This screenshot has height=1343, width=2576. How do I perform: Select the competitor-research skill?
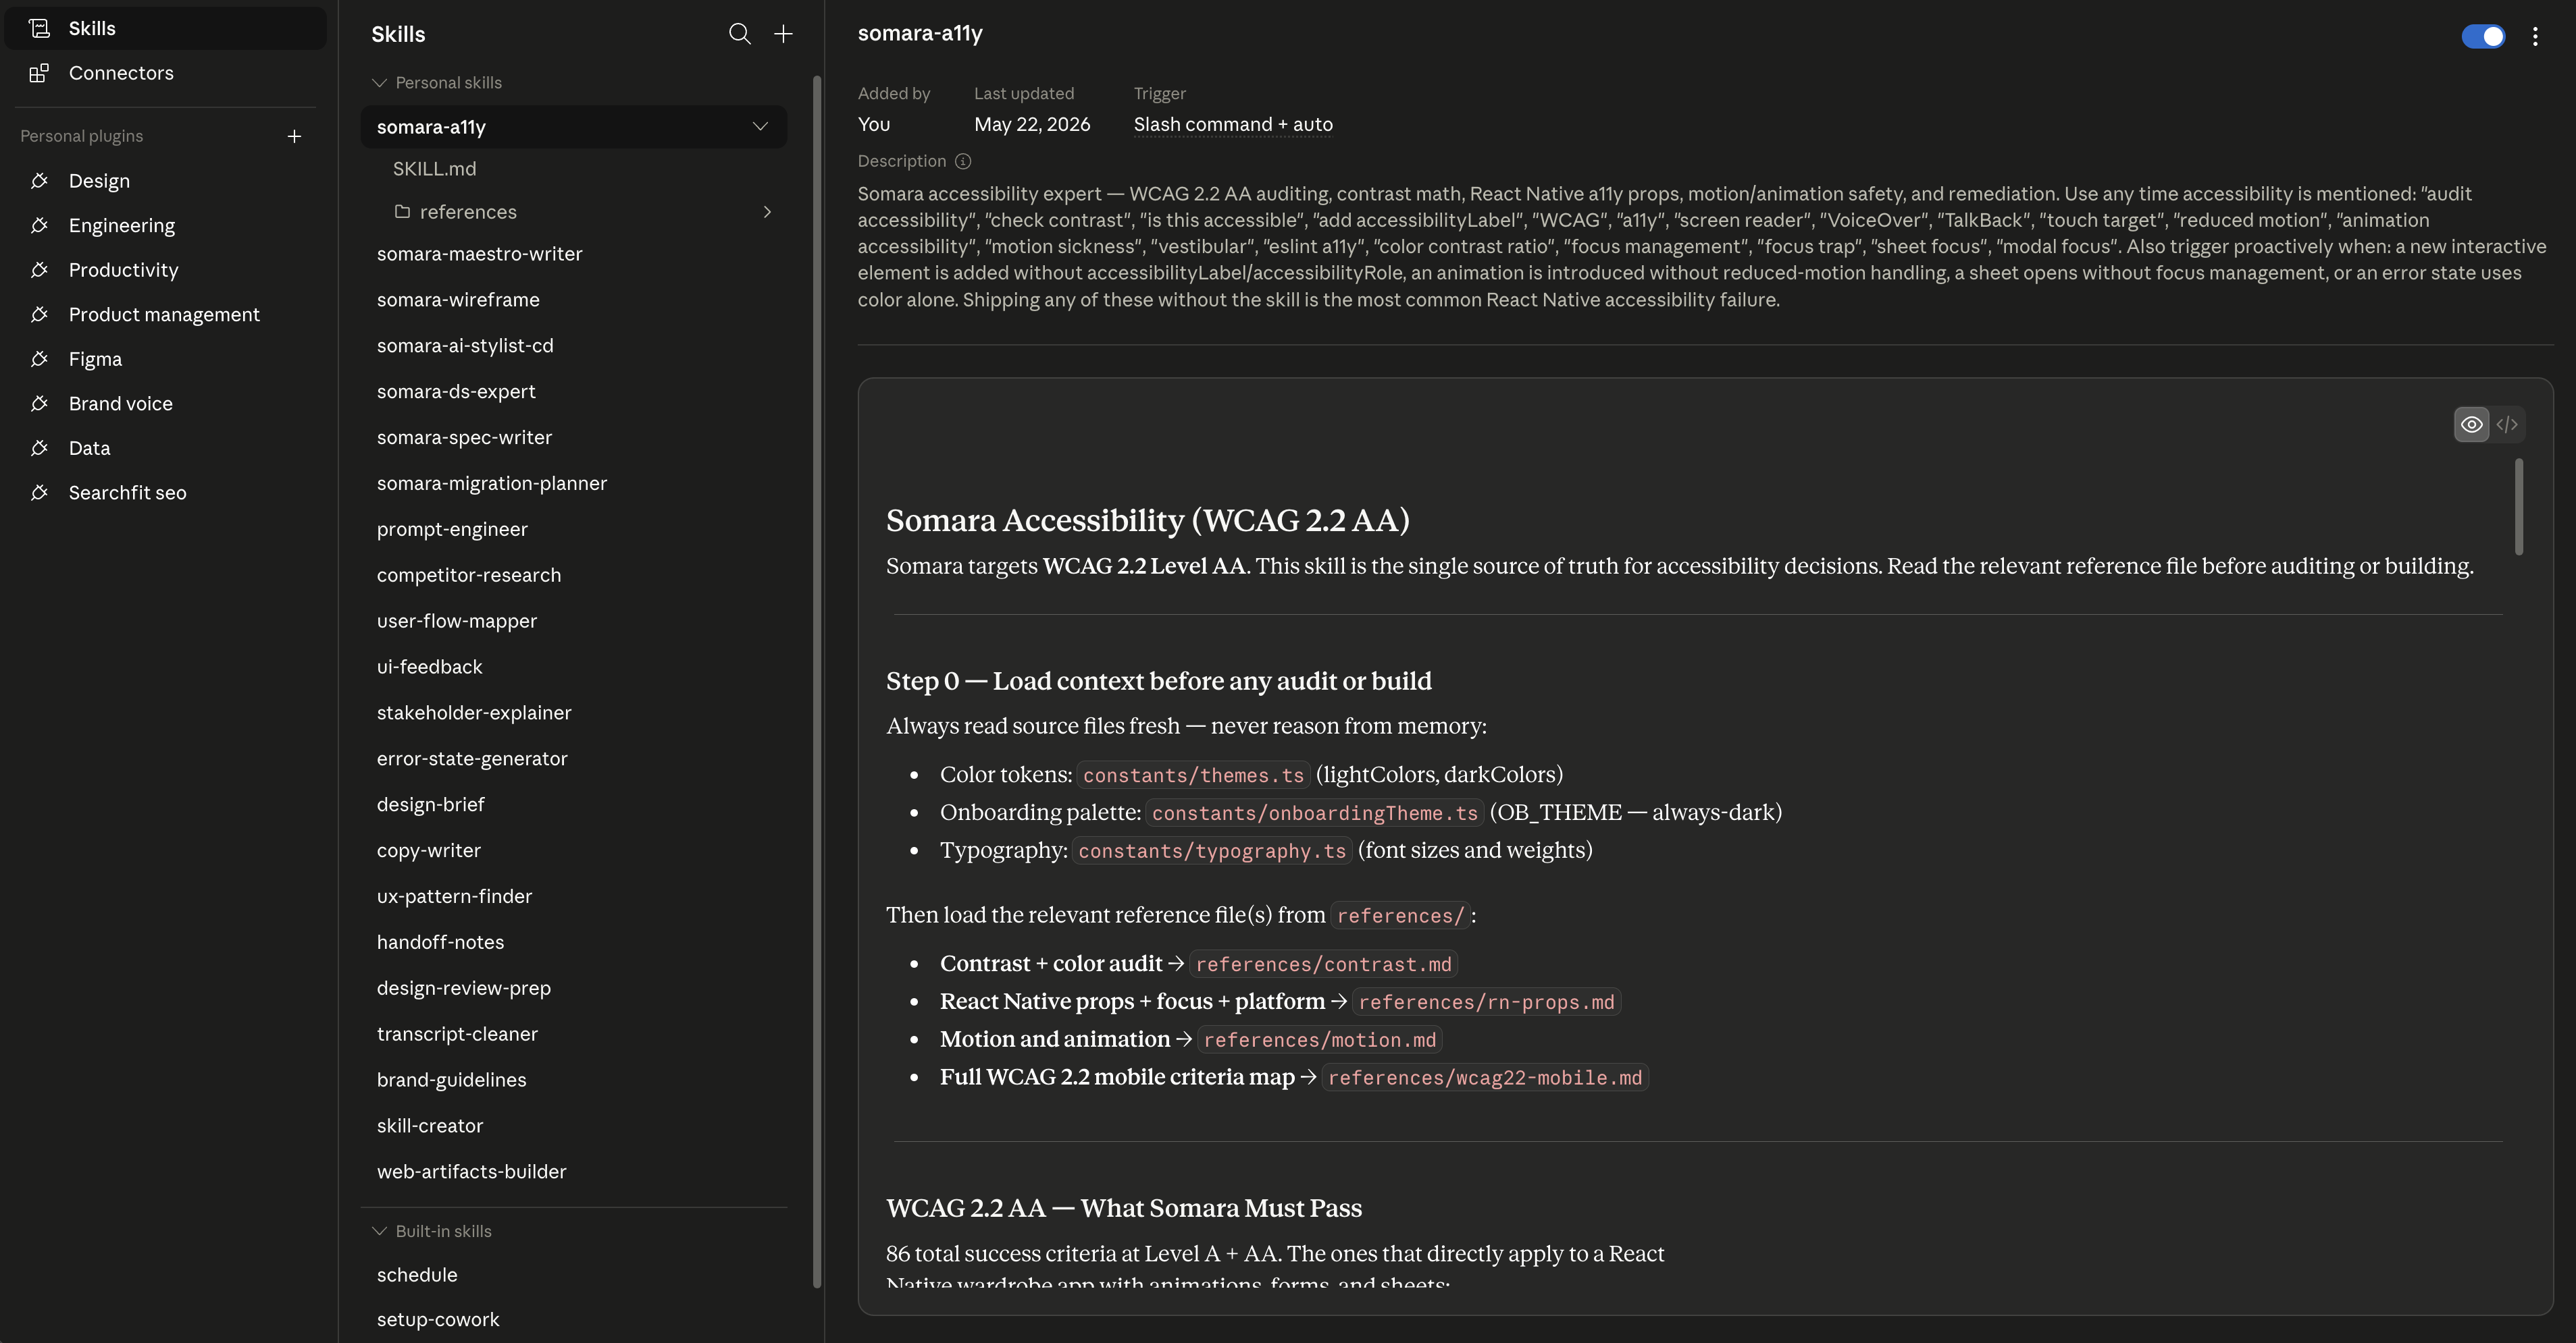click(x=574, y=576)
